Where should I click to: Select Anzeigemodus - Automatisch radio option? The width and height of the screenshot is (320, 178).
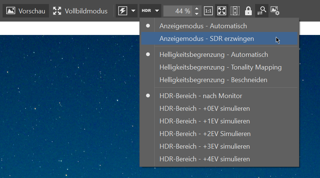203,26
